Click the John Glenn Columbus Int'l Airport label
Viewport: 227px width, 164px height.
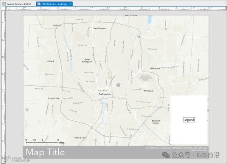(x=146, y=78)
